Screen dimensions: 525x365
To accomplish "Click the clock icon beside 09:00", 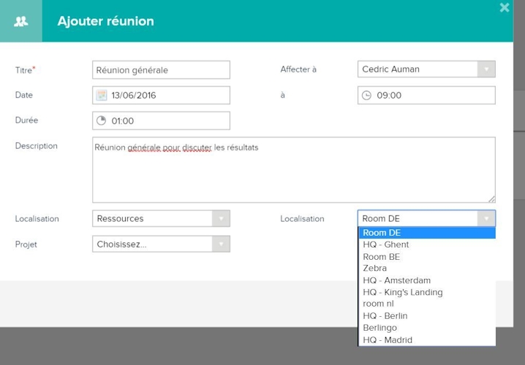I will tap(367, 95).
